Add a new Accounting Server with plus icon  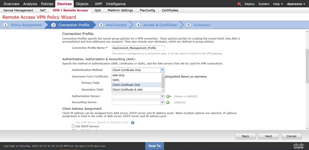(x=168, y=102)
